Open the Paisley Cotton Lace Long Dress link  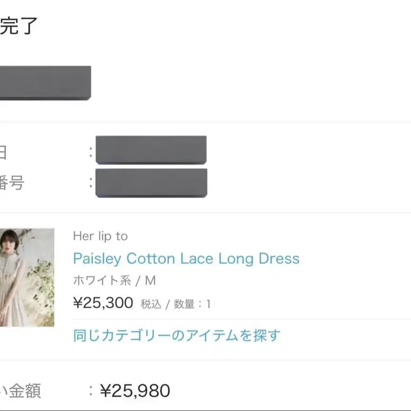tap(186, 259)
